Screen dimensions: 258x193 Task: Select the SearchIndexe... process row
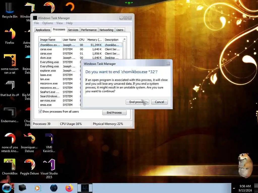pos(60,96)
